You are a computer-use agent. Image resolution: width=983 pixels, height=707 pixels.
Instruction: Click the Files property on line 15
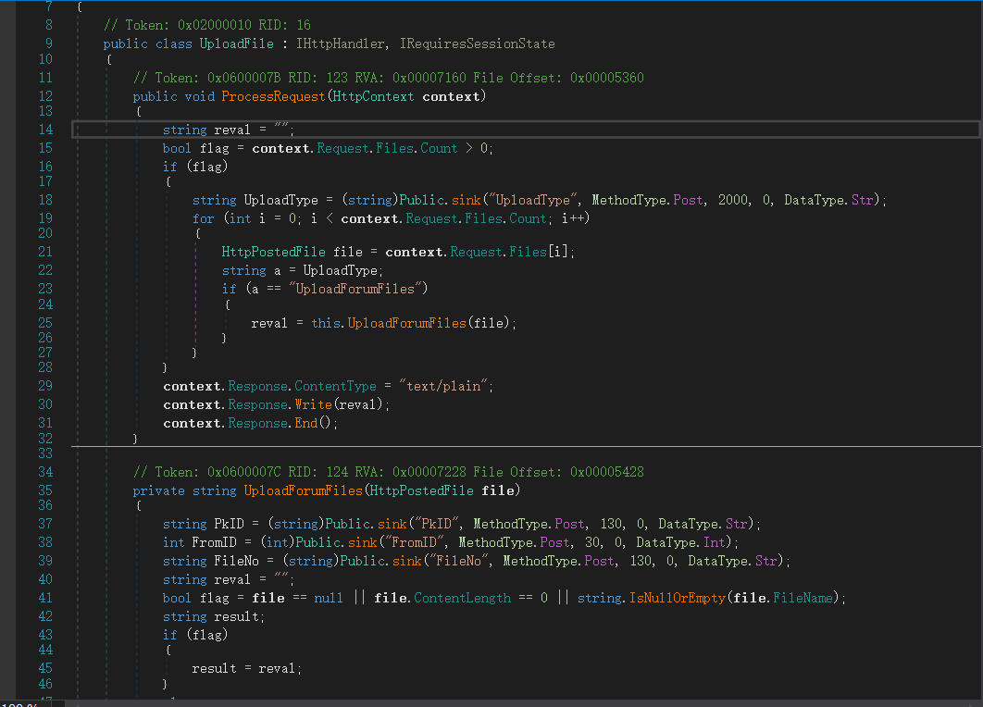[x=395, y=149]
